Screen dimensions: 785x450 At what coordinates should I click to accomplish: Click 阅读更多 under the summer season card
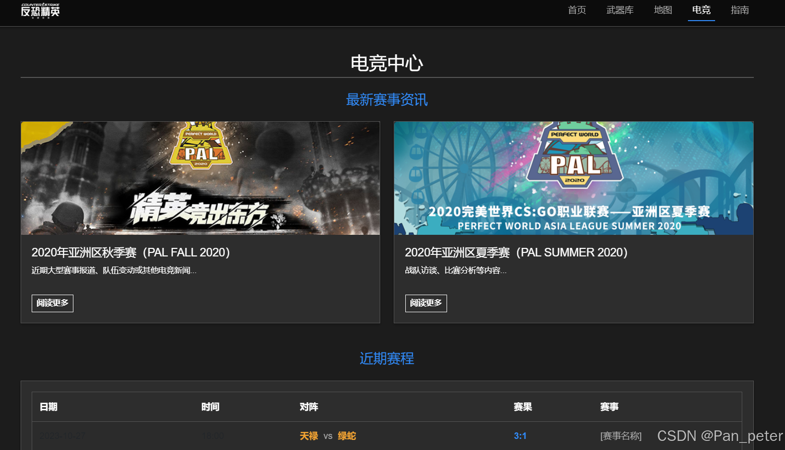click(426, 303)
